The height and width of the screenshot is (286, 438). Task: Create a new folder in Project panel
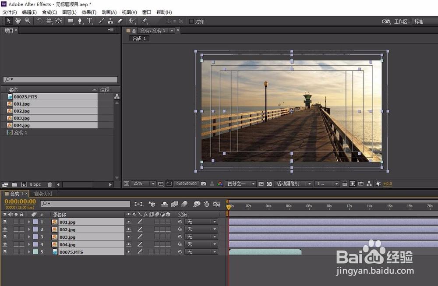[14, 184]
